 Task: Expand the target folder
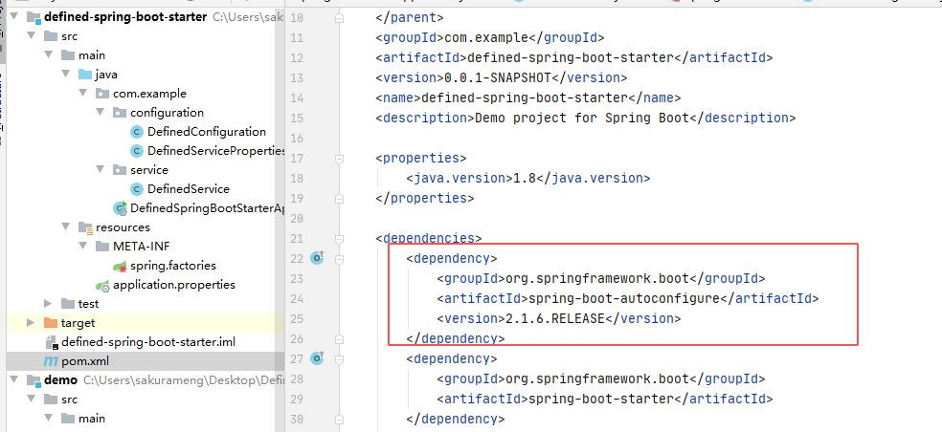click(x=31, y=323)
